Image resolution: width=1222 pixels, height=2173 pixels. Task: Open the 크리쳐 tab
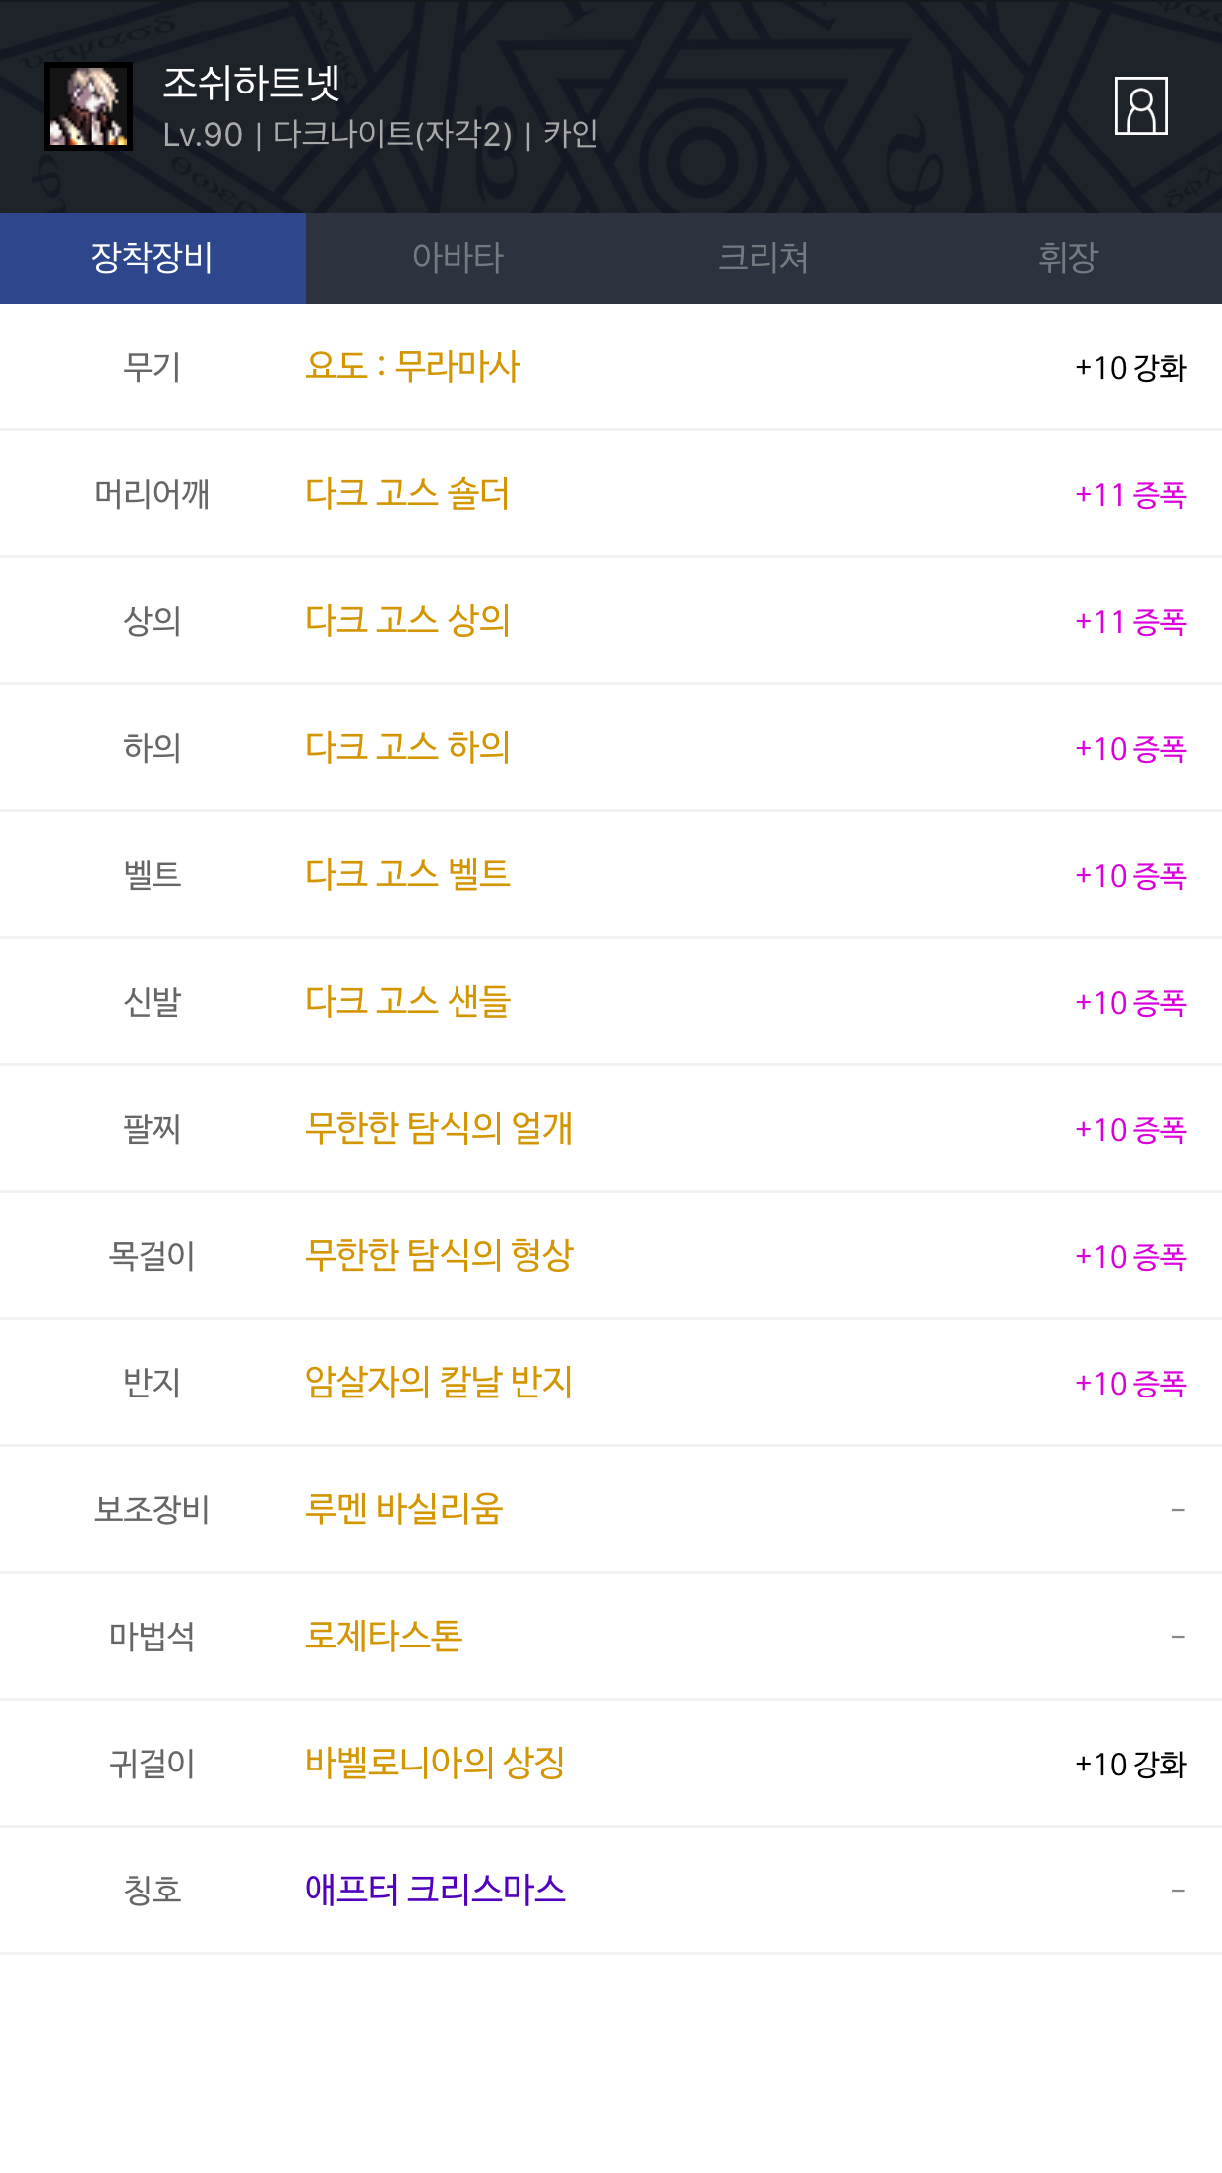pos(764,258)
